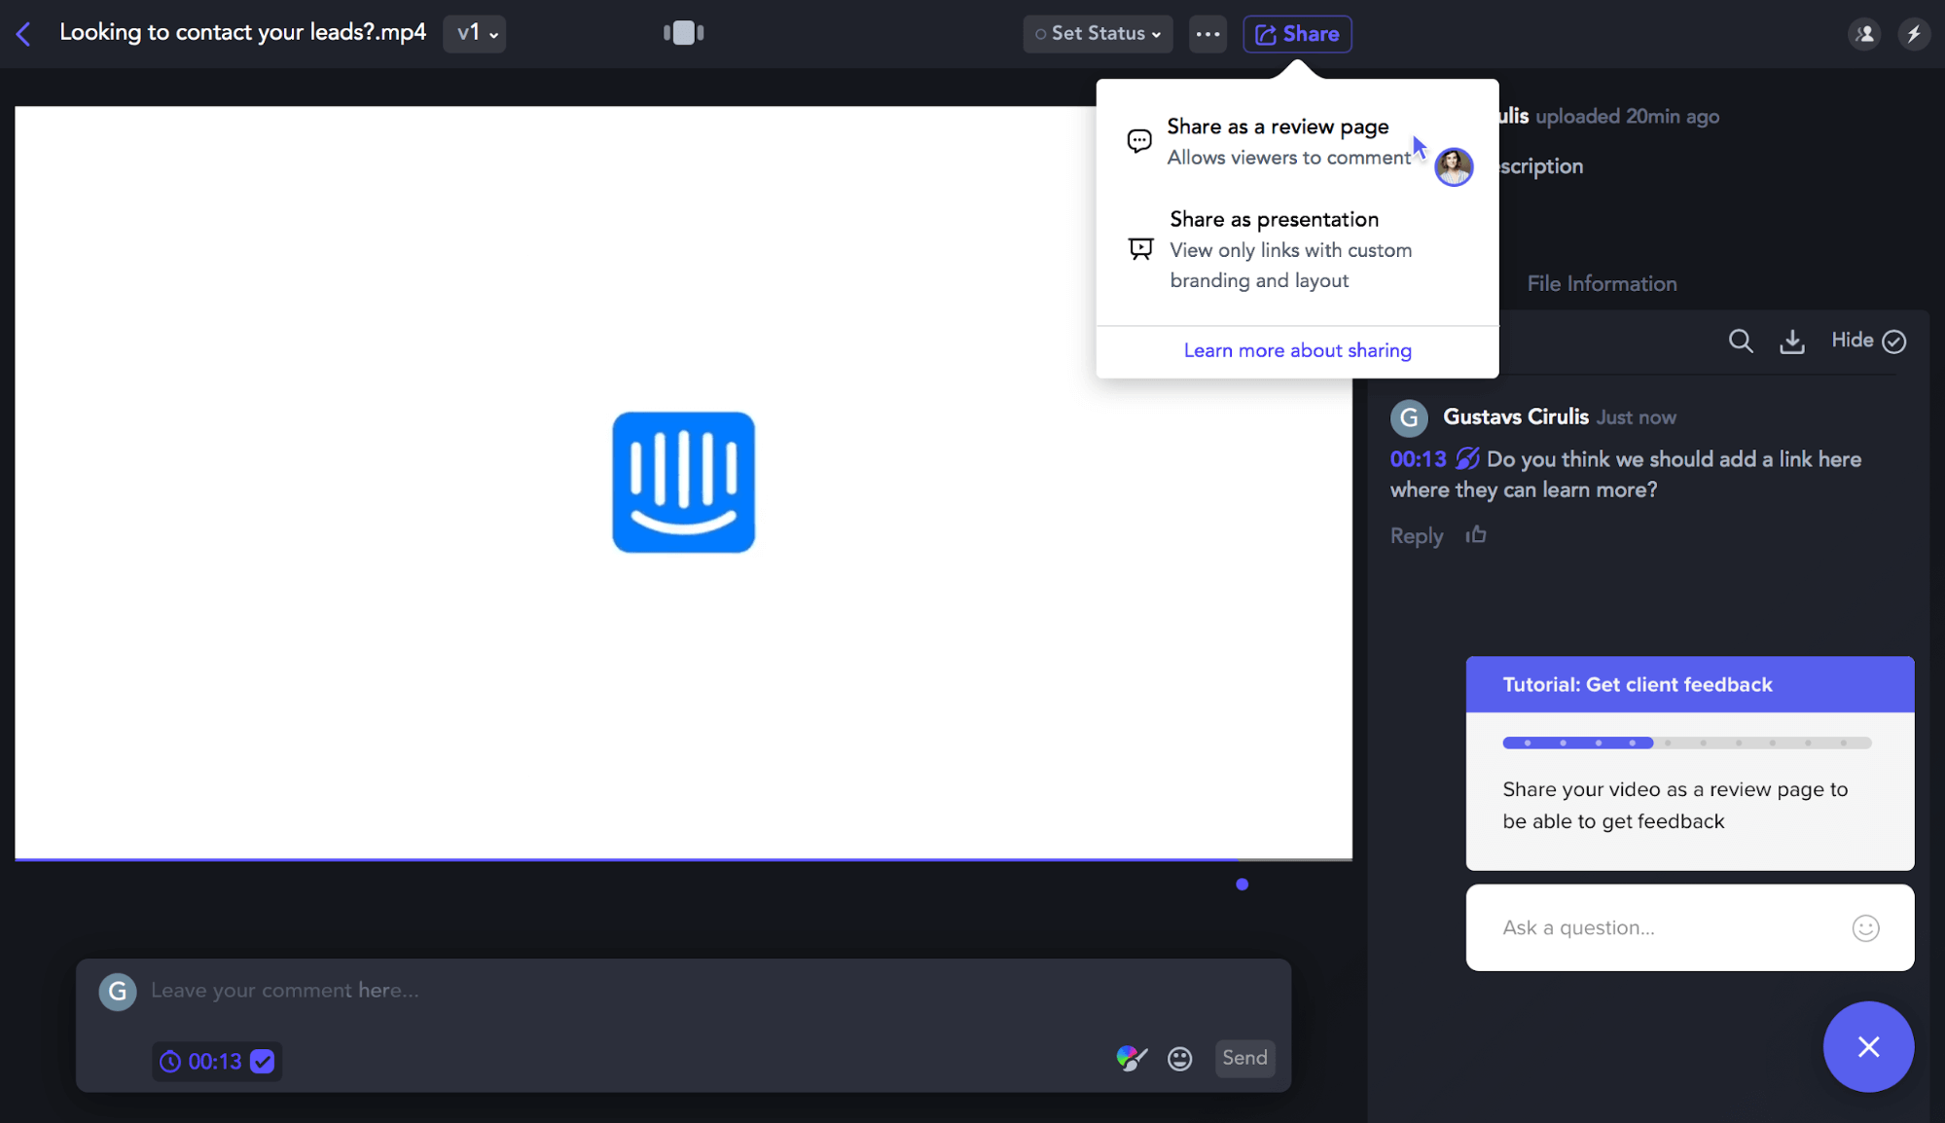Open the three-dots more options menu
The width and height of the screenshot is (1945, 1123).
click(1207, 34)
